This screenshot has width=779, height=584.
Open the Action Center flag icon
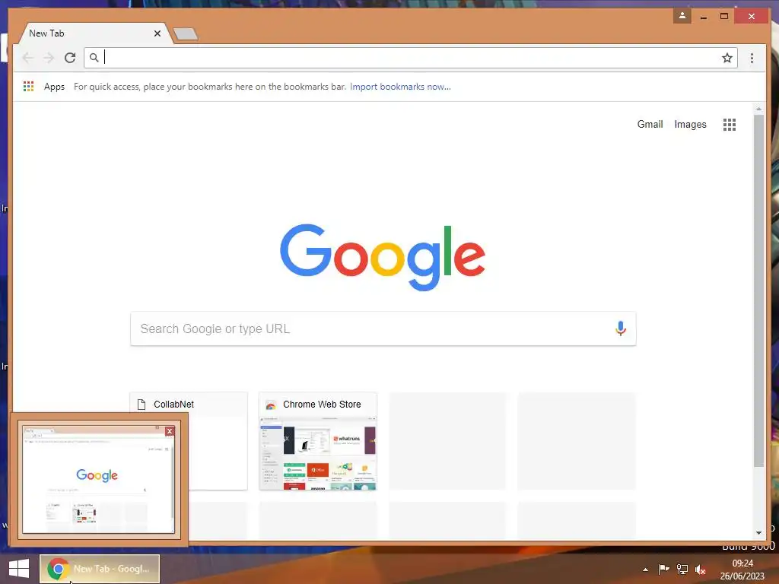(x=663, y=569)
